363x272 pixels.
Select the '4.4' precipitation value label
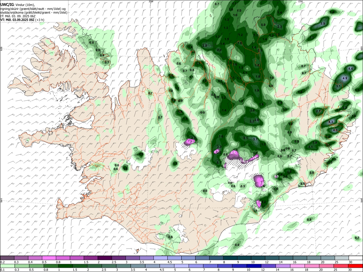pos(351,69)
